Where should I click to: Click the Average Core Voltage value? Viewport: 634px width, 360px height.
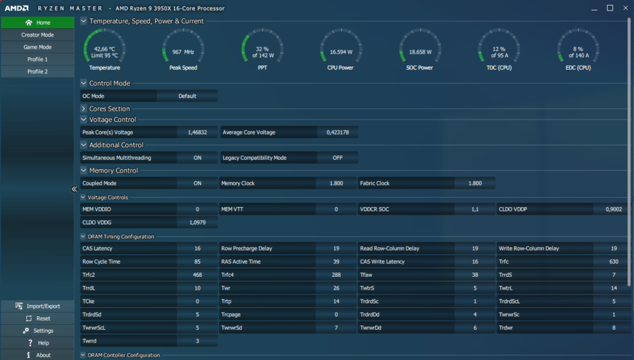337,132
